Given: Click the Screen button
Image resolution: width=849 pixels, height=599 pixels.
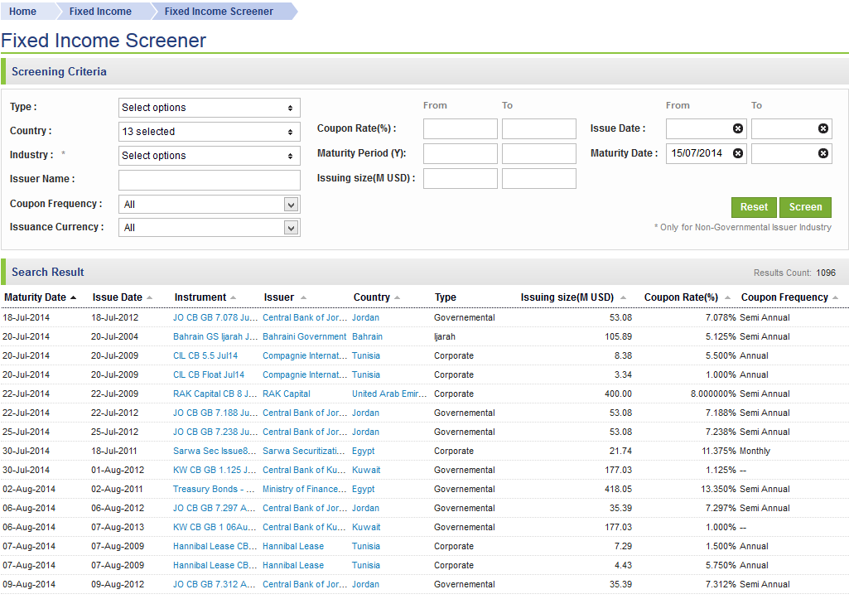Looking at the screenshot, I should click(805, 207).
